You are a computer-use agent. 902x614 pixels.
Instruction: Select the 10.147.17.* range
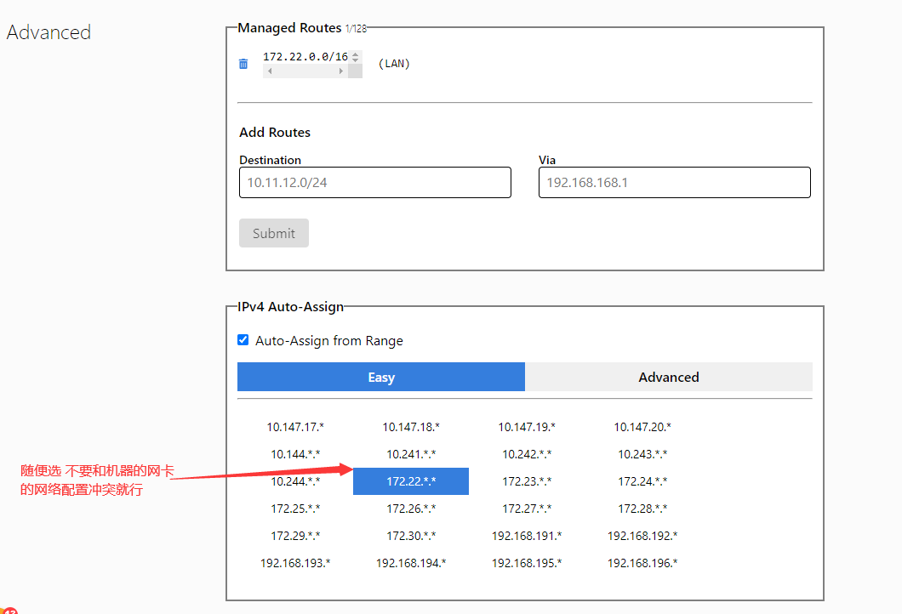coord(295,427)
